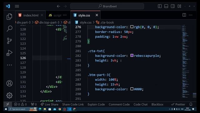
Task: Click the width: 100% declaration
Action: click(x=107, y=79)
